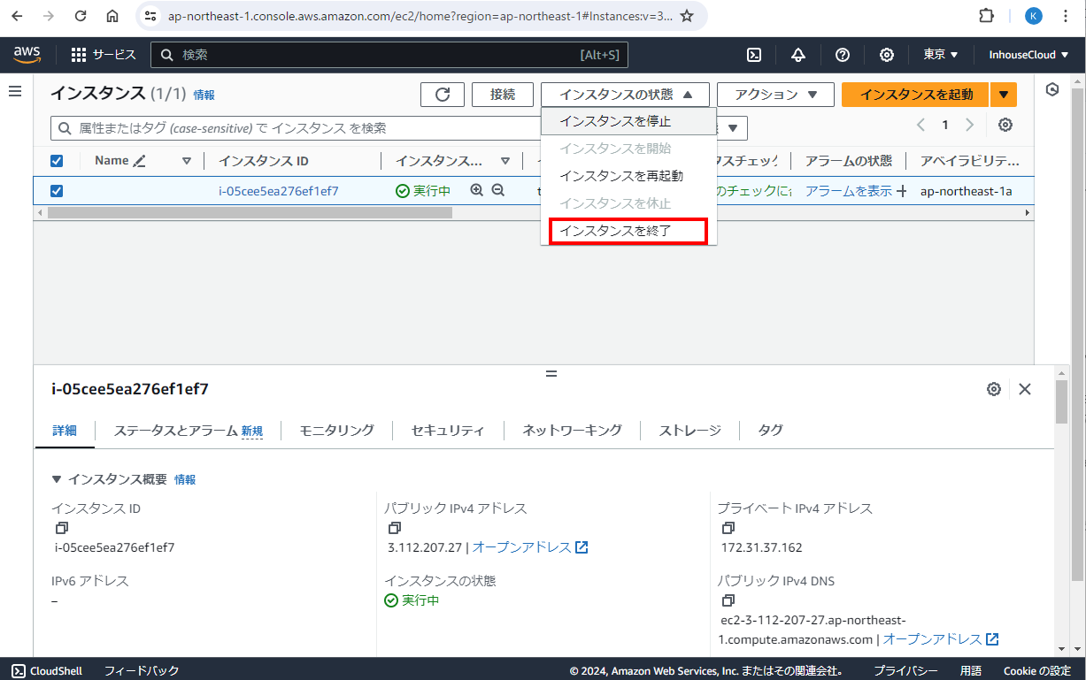Toggle the select-all instances checkbox
The image size is (1086, 680).
[57, 161]
